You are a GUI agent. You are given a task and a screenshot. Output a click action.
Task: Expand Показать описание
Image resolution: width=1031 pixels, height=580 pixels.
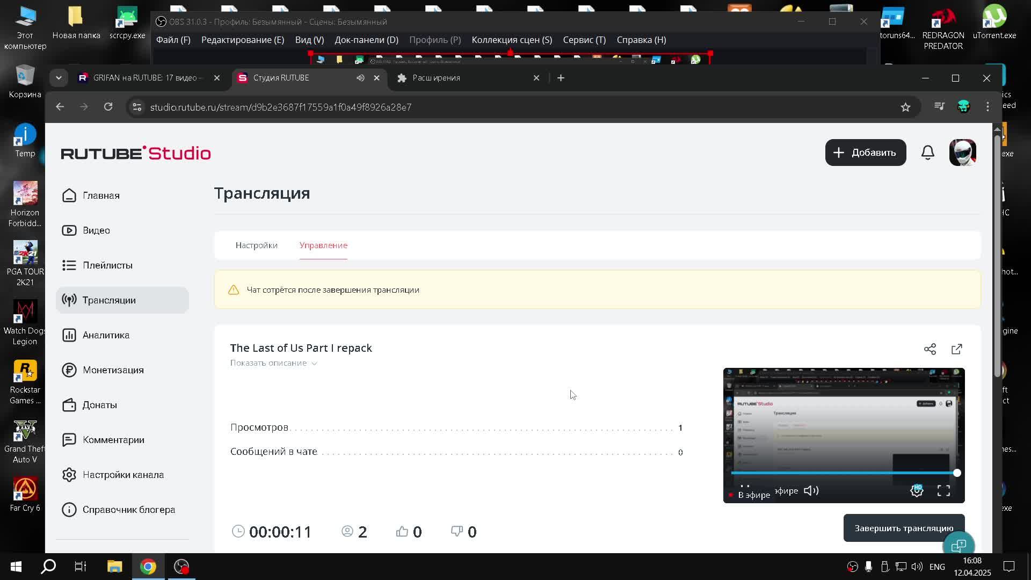[273, 363]
